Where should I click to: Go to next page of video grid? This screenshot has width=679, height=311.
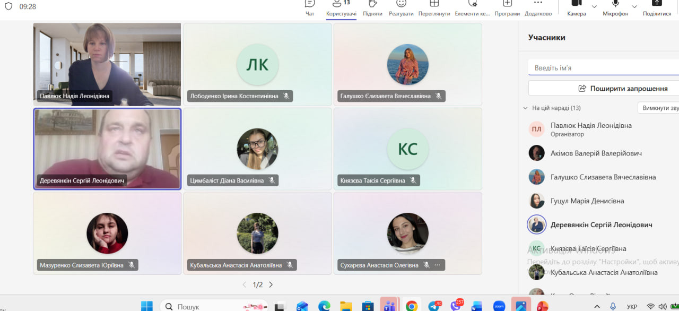pyautogui.click(x=271, y=285)
